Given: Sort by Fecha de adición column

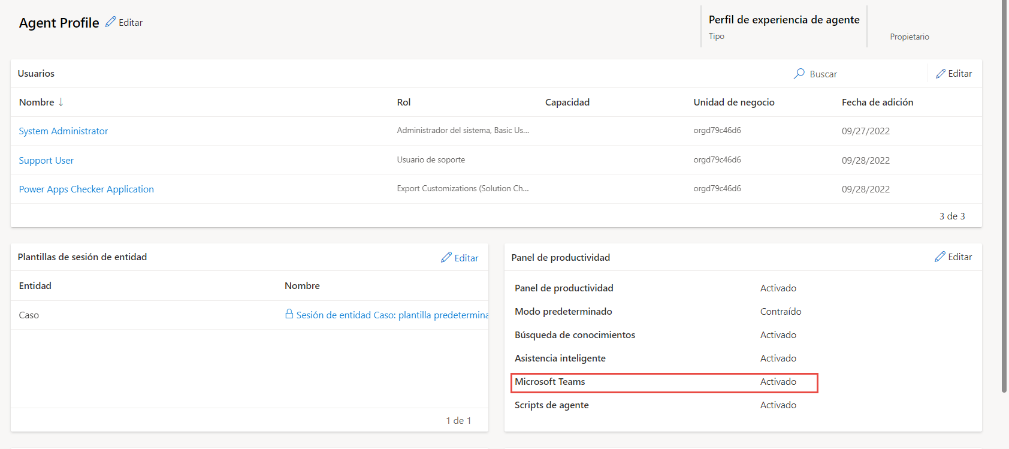Looking at the screenshot, I should click(877, 103).
